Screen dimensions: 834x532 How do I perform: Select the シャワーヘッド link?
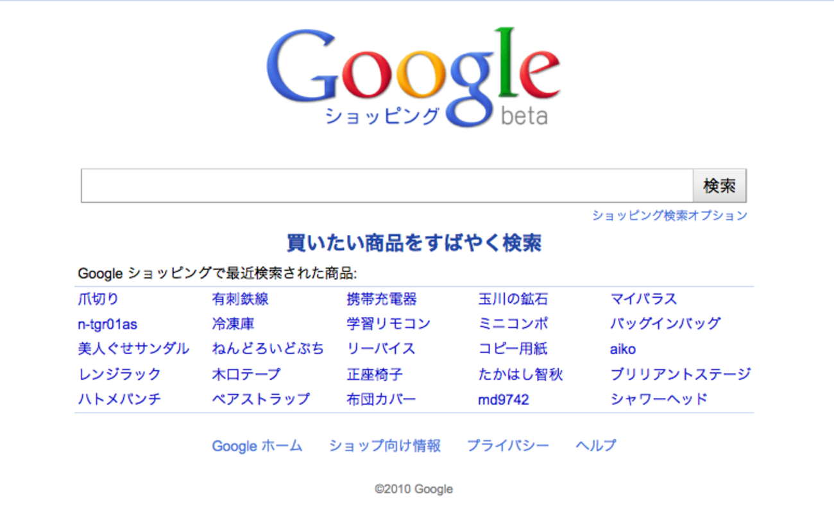[x=659, y=399]
